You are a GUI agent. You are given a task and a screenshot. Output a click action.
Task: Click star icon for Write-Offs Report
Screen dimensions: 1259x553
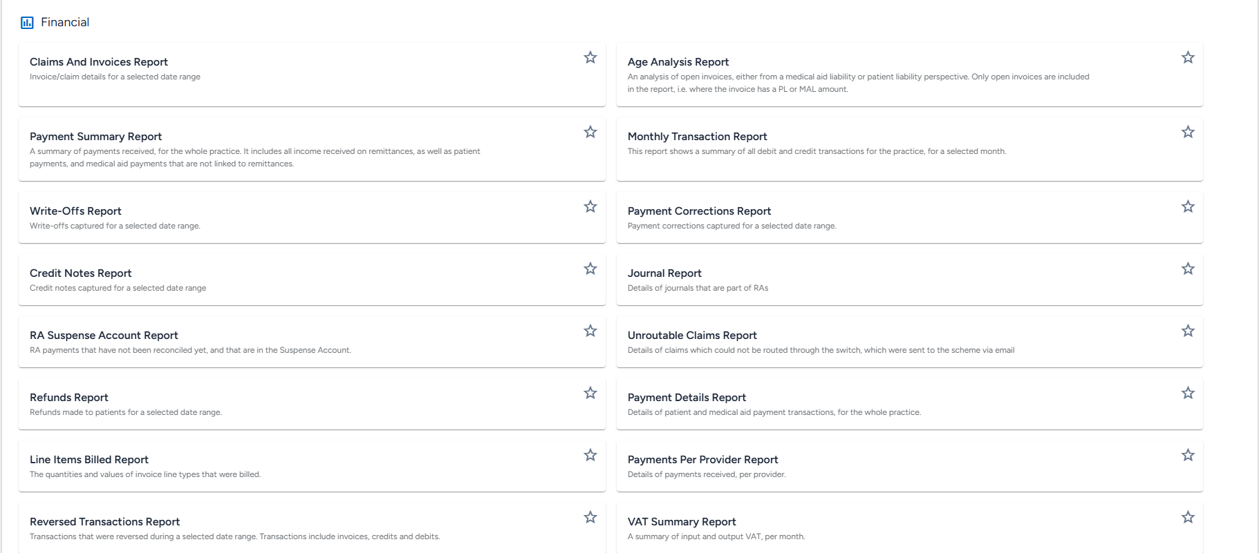(x=590, y=206)
